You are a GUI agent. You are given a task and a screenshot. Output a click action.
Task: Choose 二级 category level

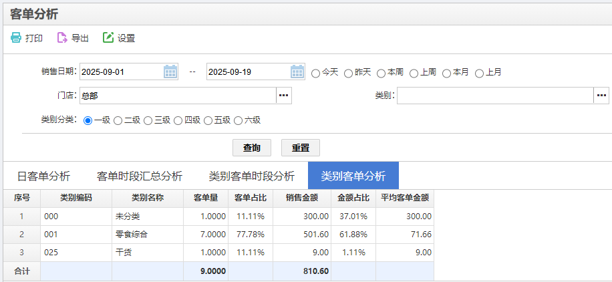pos(118,121)
